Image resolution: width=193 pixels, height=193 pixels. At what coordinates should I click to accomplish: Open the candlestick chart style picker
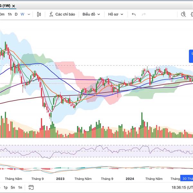(39, 14)
